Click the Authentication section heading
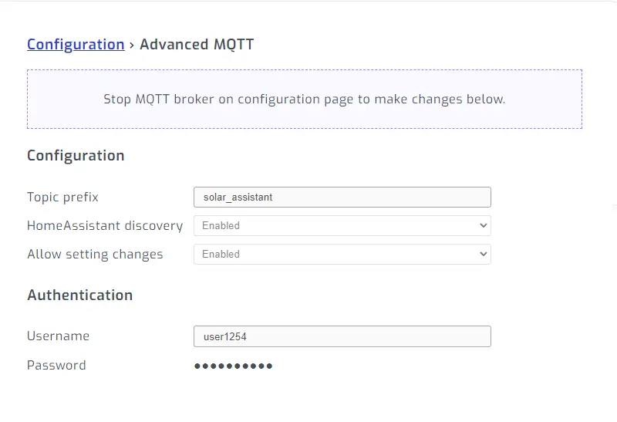Image resolution: width=617 pixels, height=422 pixels. 79,295
